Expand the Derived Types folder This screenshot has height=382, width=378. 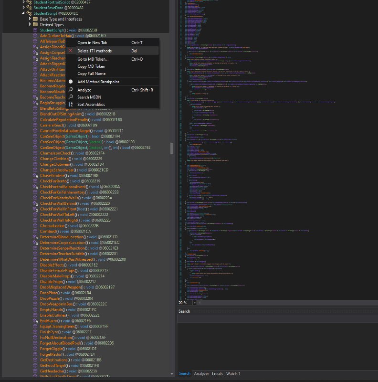pyautogui.click(x=30, y=24)
